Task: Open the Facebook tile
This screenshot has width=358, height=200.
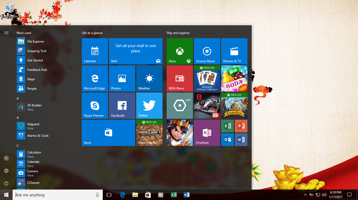Action: [122, 106]
